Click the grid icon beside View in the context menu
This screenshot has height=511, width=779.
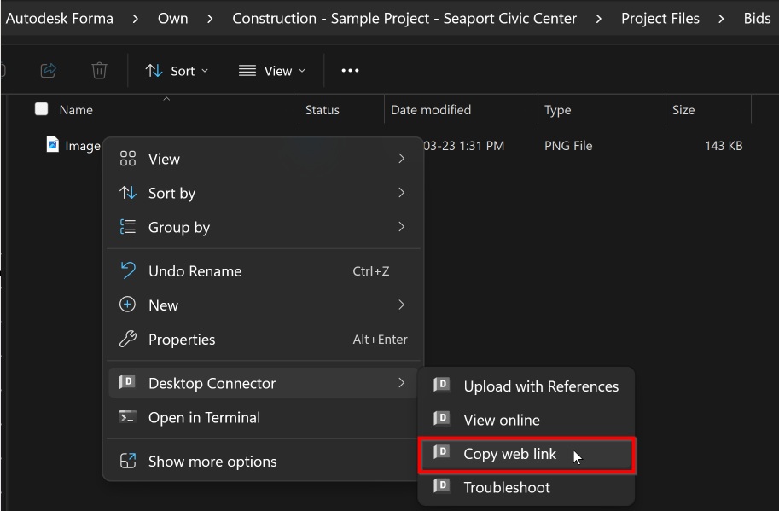[128, 159]
